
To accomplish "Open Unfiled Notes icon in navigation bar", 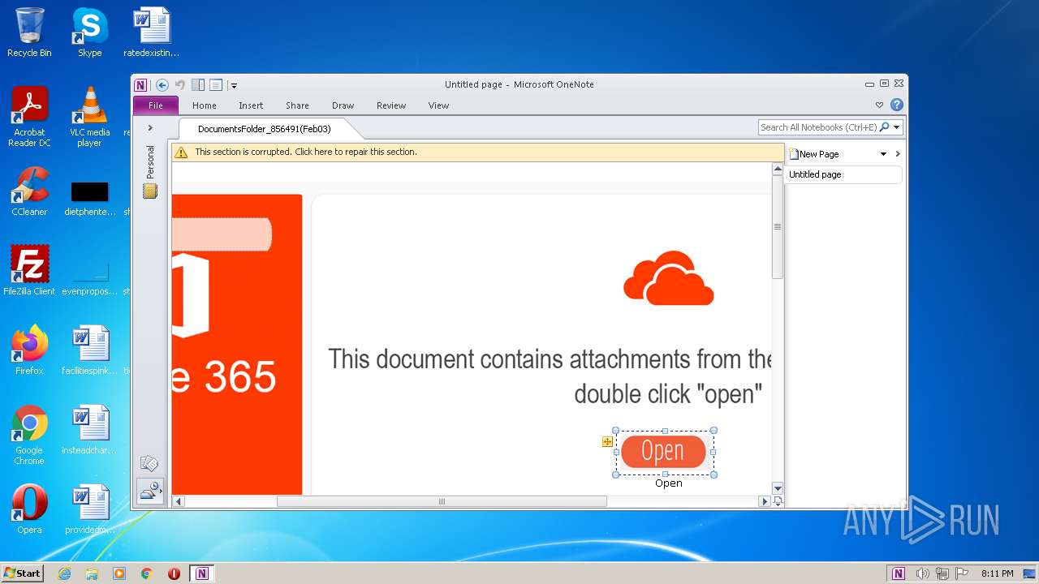I will (149, 464).
